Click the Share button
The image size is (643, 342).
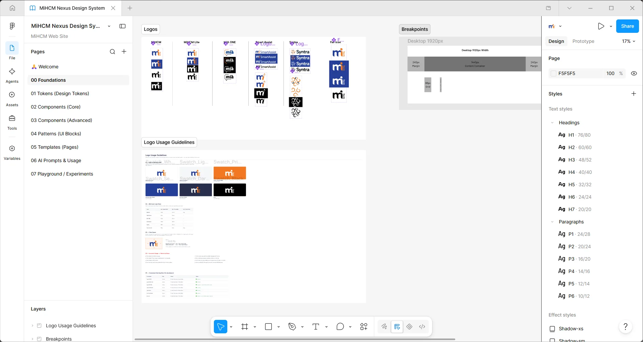pos(627,26)
